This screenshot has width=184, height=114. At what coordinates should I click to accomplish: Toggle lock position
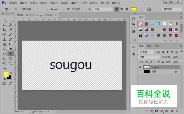[x=155, y=62]
